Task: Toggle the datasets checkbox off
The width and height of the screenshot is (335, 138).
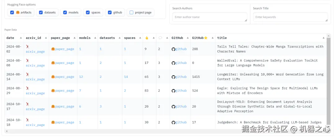Action: (41, 12)
